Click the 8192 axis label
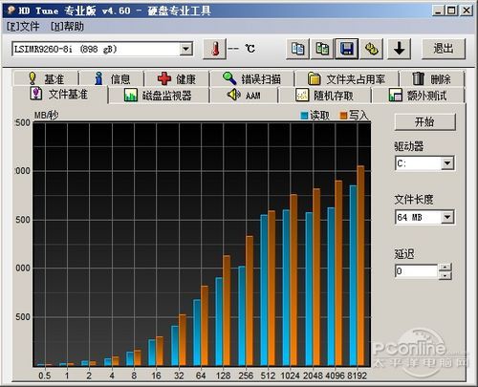Screen dimensions: 478x387 click(x=358, y=376)
